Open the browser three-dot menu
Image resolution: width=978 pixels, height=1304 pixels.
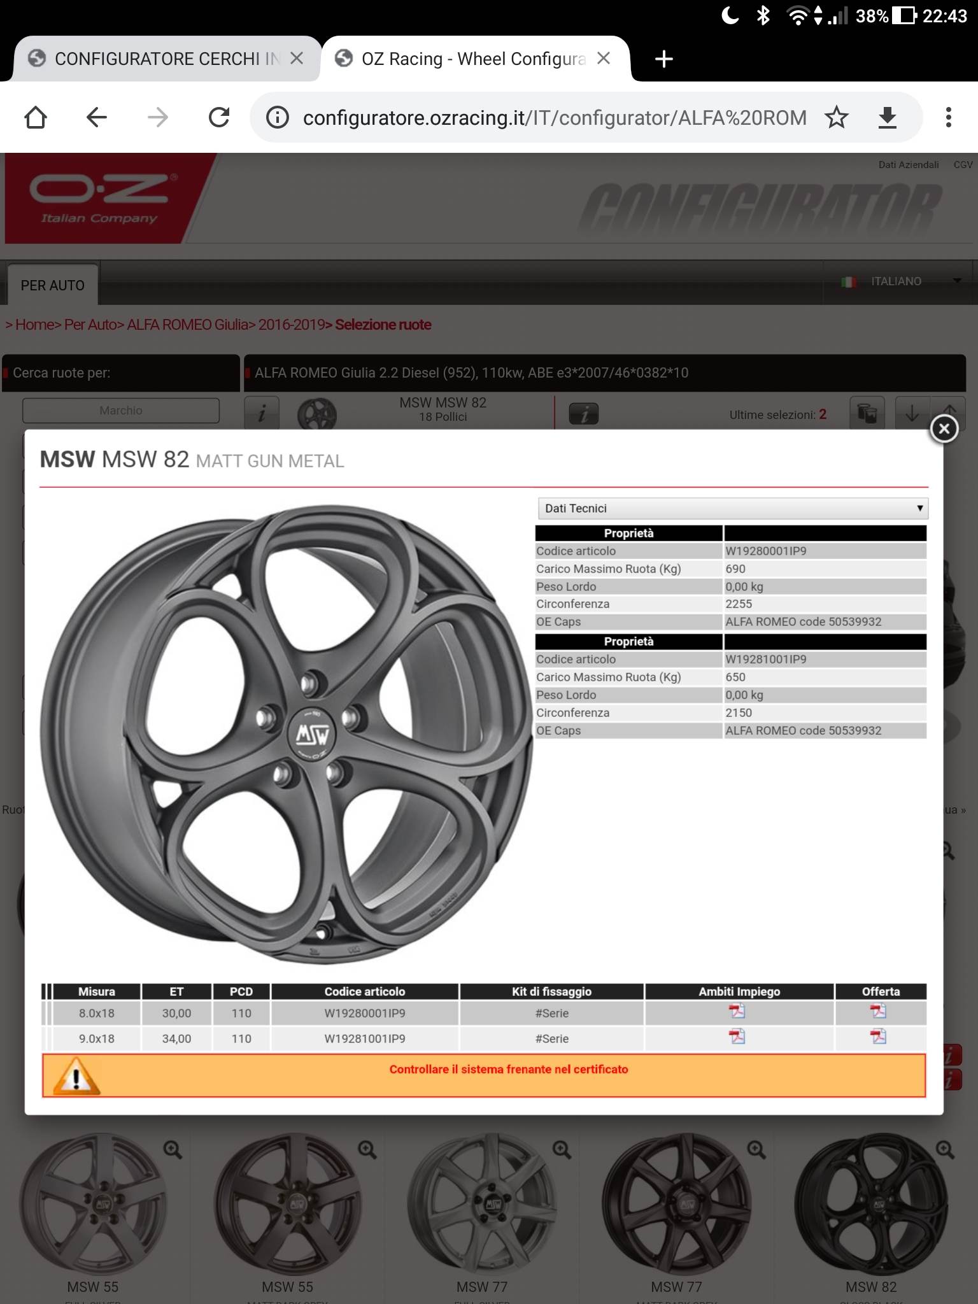[x=948, y=117]
